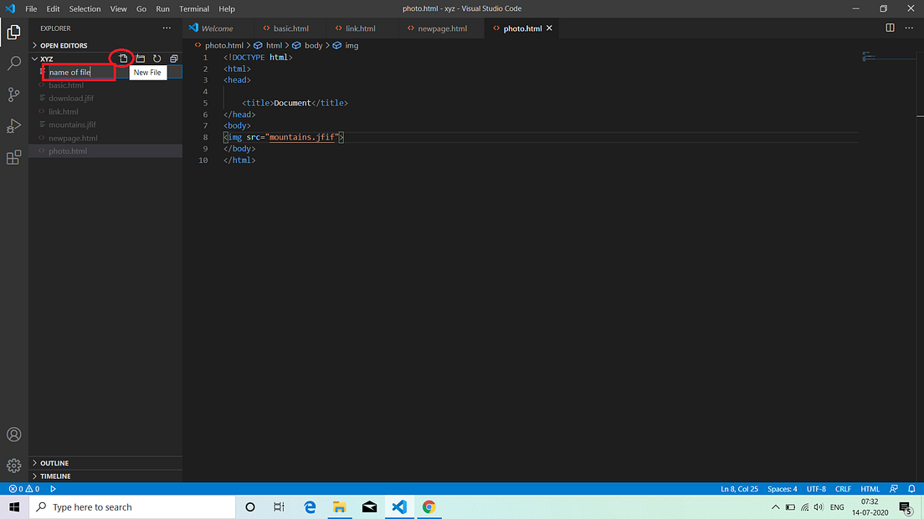Select photo.html in Explorer tree
Screen dimensions: 924x519
point(106,151)
